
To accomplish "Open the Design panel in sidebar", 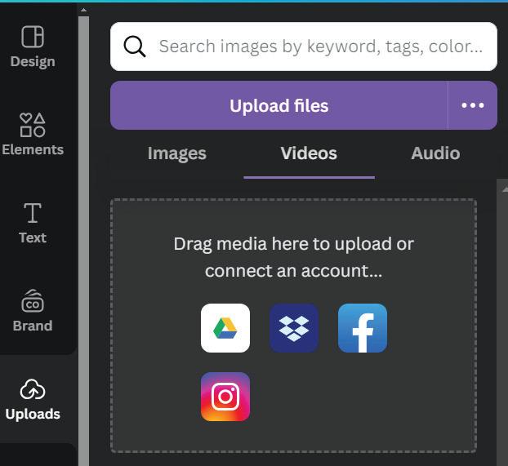I will 33,47.
